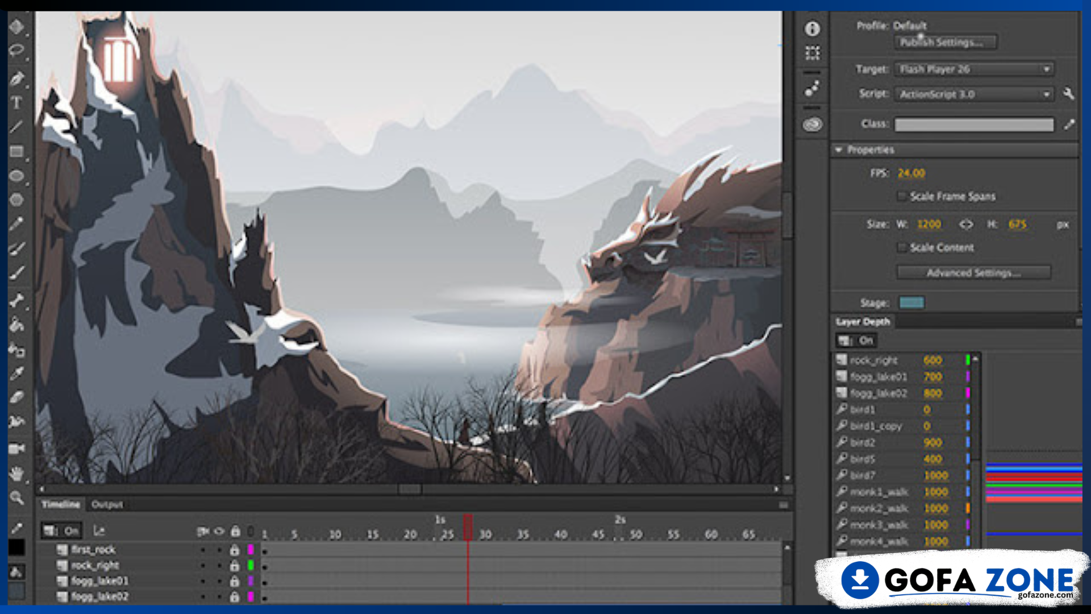
Task: Click the FPS value 24.00
Action: pyautogui.click(x=911, y=173)
